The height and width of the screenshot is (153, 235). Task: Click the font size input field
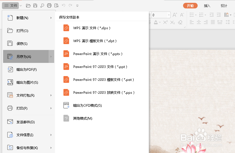tap(159, 15)
